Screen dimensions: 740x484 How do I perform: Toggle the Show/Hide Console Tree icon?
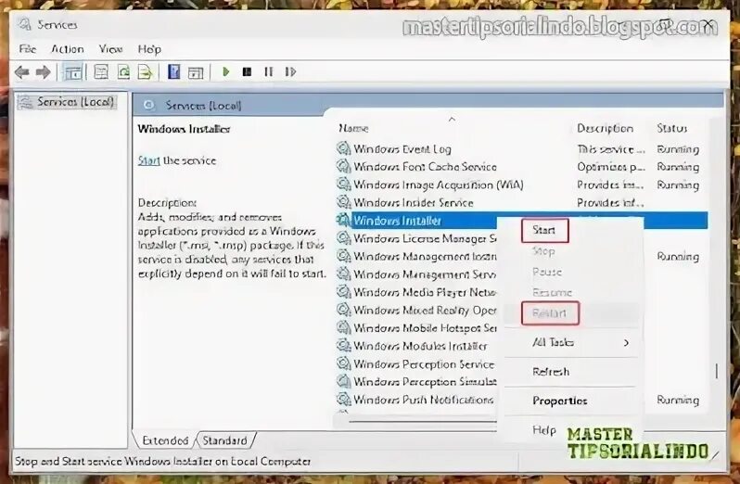click(72, 72)
